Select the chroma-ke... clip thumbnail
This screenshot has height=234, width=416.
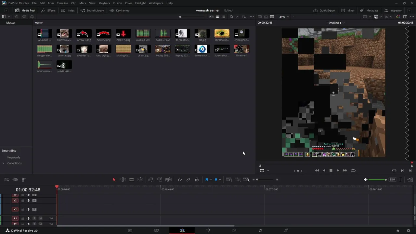click(x=222, y=33)
